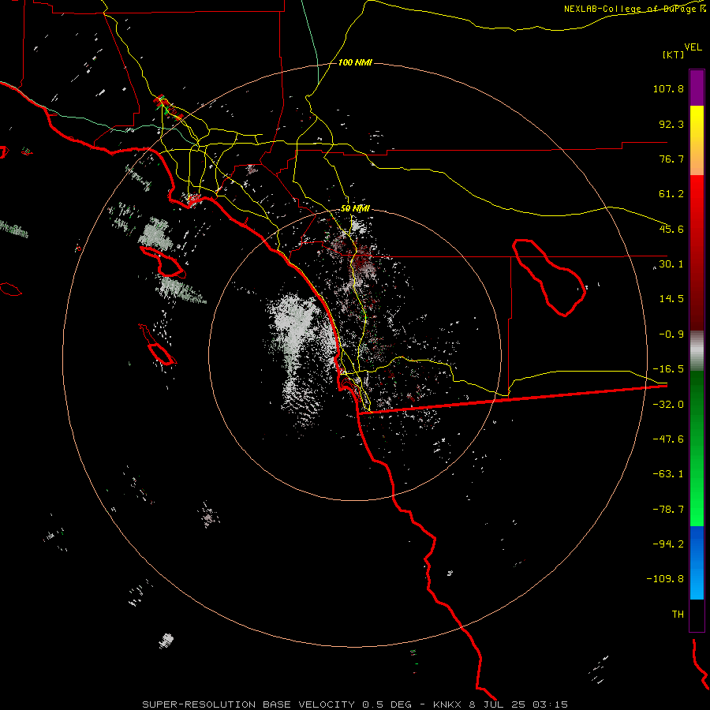
Task: Click the -0.9 legend value
Action: (671, 334)
